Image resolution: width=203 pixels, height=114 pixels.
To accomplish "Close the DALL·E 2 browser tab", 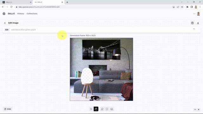I will [31, 2].
